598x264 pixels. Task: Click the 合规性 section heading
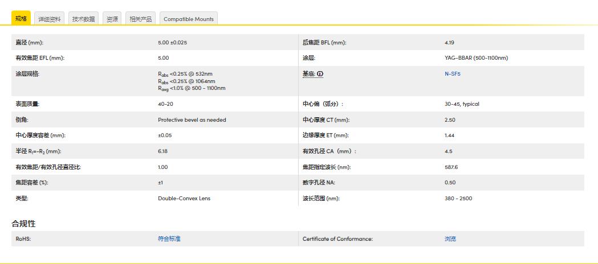click(24, 223)
